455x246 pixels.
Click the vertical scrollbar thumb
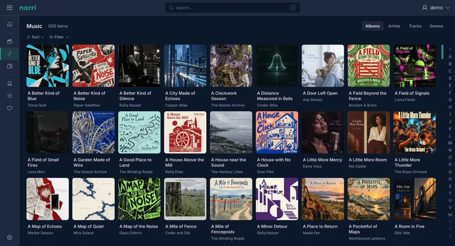click(x=442, y=52)
